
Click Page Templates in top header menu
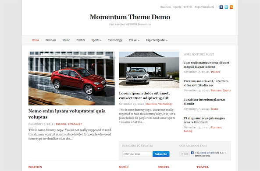204,7
